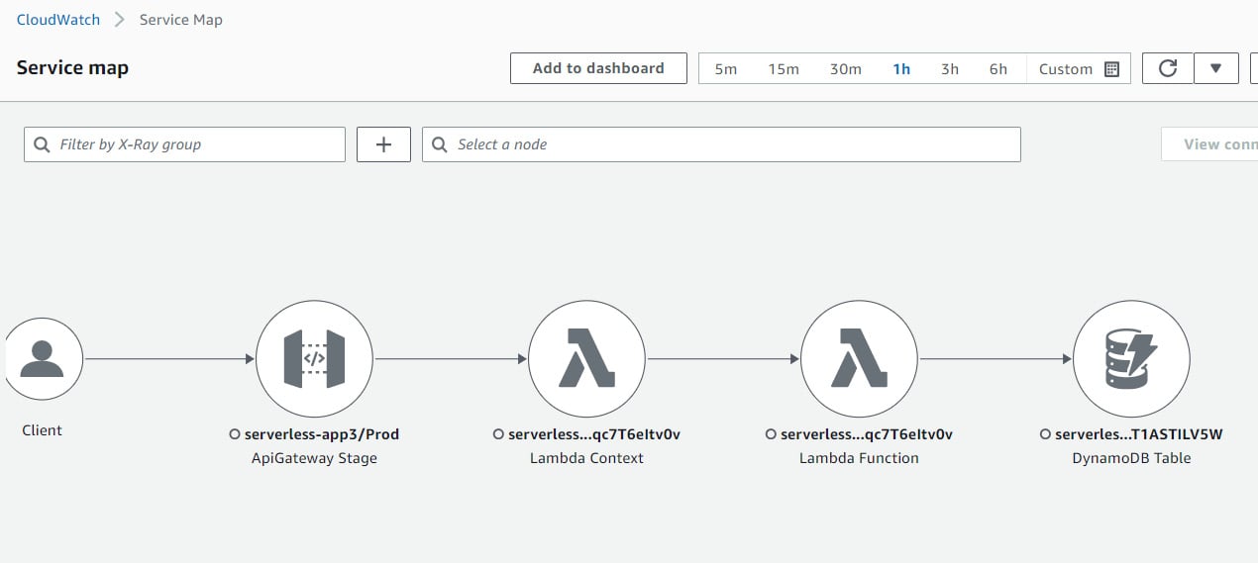Click the status circle beside the Lambda Function name

(x=772, y=434)
